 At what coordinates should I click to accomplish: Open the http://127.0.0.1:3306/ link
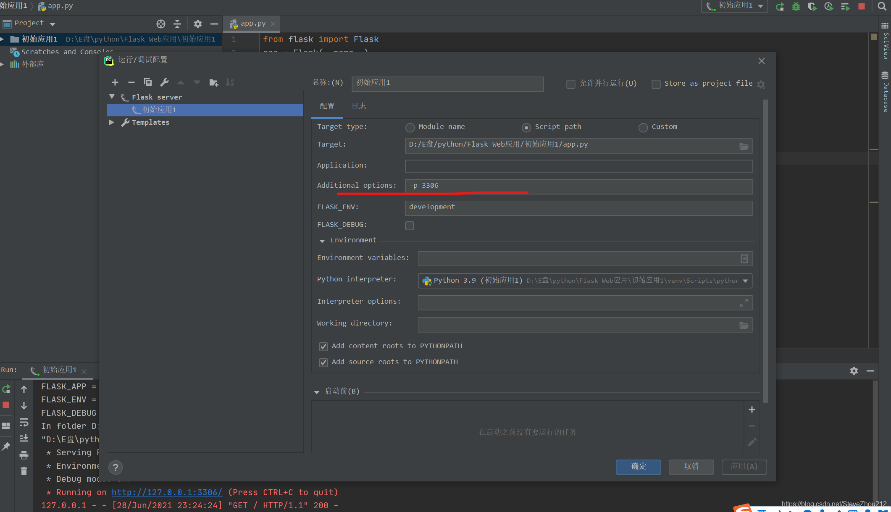pyautogui.click(x=167, y=492)
